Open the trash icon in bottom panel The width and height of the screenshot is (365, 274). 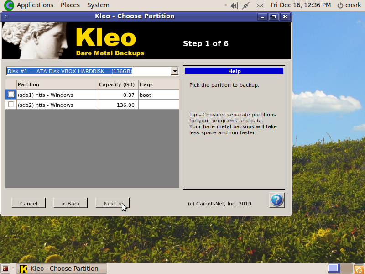pos(359,269)
